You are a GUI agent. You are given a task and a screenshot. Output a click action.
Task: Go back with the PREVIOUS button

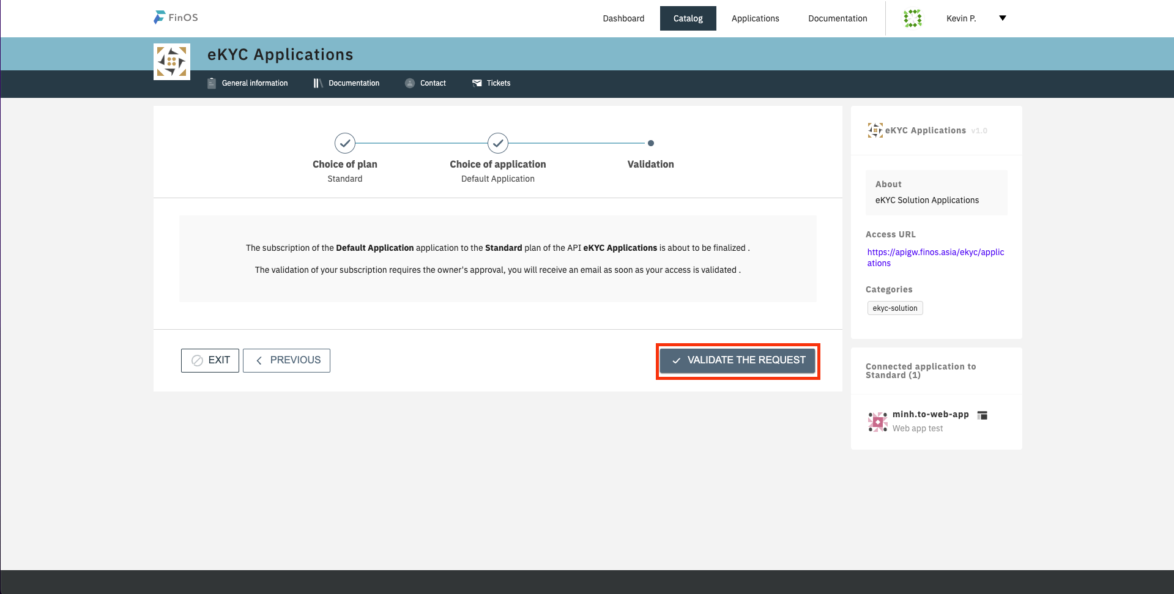pyautogui.click(x=286, y=360)
